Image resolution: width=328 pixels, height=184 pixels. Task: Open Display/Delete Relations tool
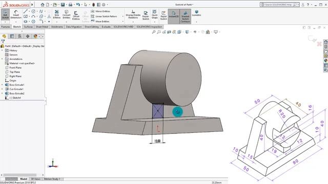133,14
